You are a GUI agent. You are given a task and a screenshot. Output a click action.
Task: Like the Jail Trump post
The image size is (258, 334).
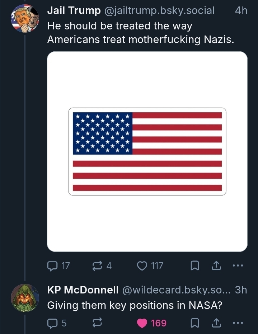[142, 266]
